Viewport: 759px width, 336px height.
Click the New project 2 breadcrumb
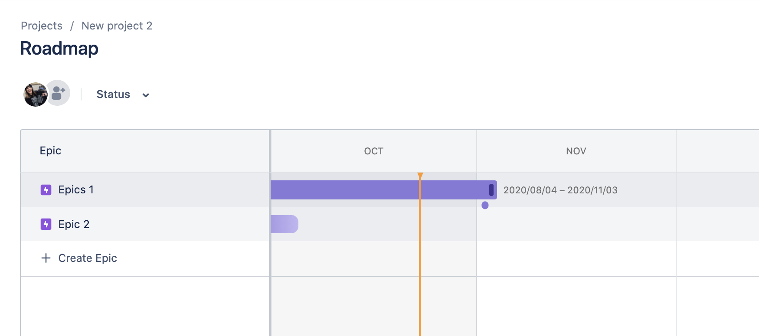click(117, 26)
